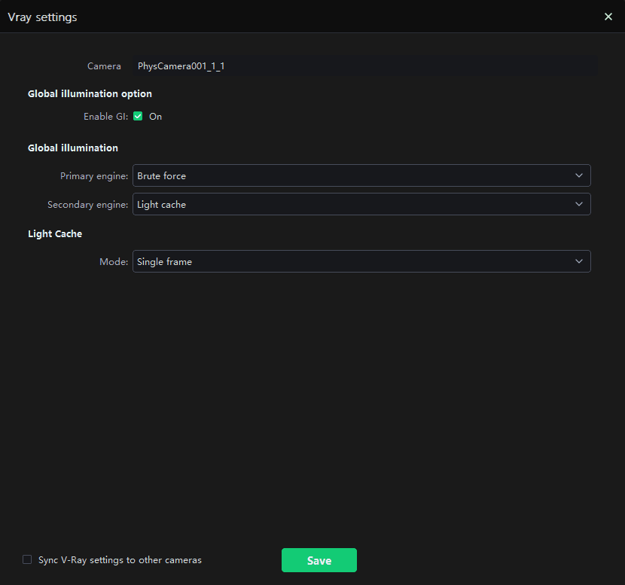Expand the Mode dropdown showing Single frame
The width and height of the screenshot is (625, 585).
pos(352,261)
